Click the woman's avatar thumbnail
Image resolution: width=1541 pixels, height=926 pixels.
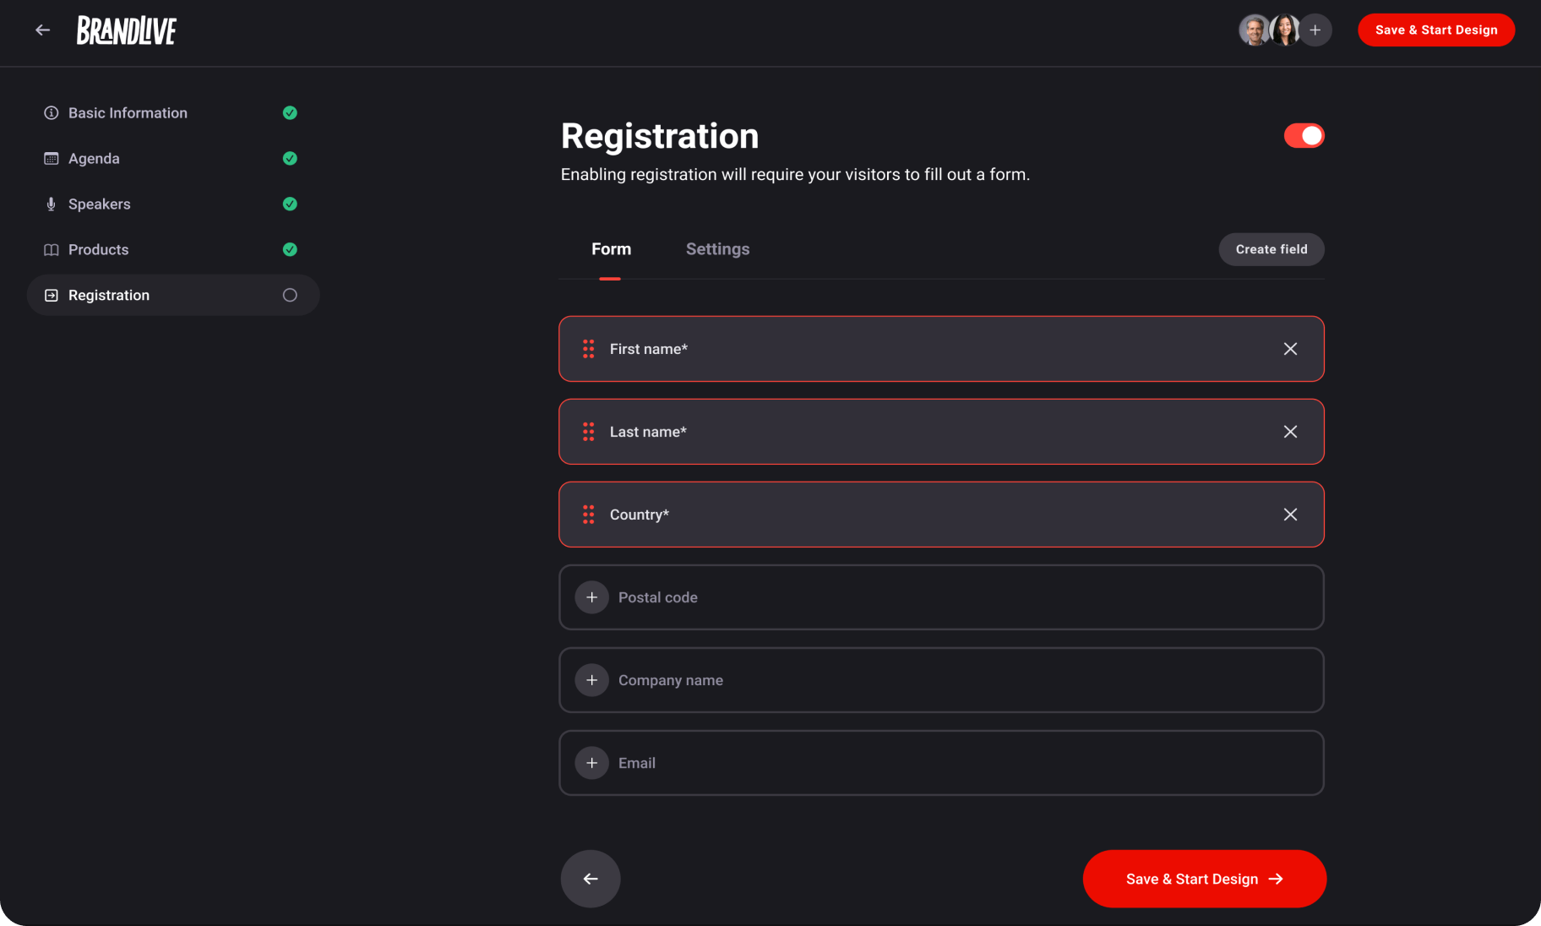(1285, 30)
